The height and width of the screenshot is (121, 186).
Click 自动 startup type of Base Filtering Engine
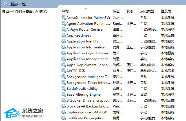(144, 95)
